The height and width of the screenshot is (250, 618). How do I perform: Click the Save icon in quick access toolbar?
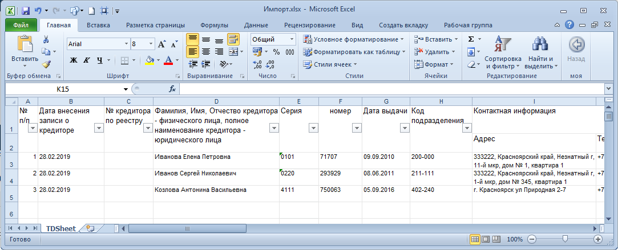click(x=25, y=10)
